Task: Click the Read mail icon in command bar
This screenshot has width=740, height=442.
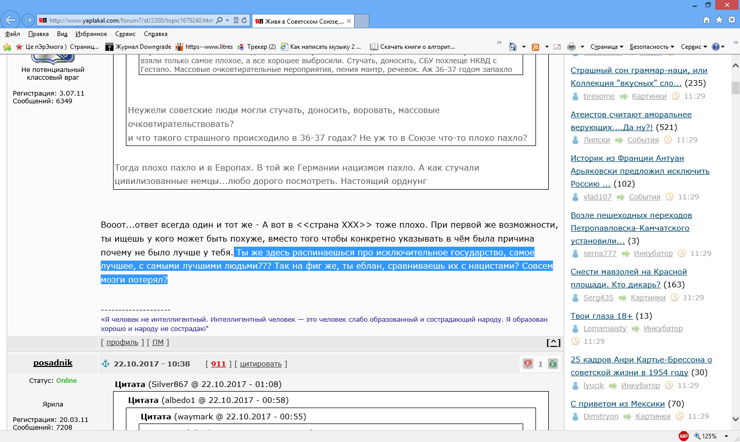Action: coord(557,47)
